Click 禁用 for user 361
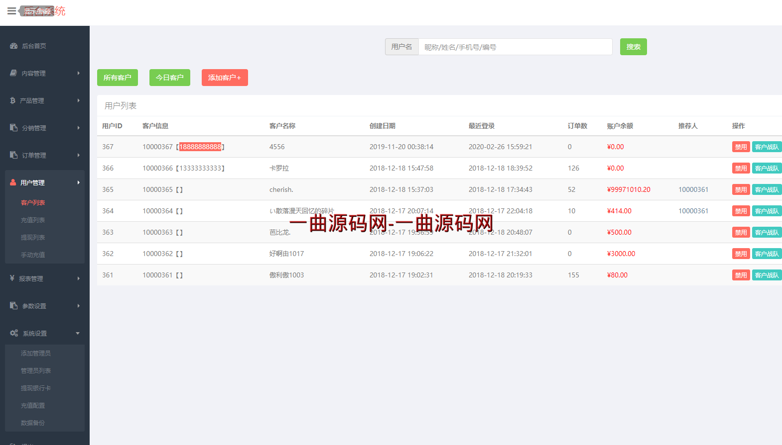This screenshot has width=782, height=445. [741, 275]
